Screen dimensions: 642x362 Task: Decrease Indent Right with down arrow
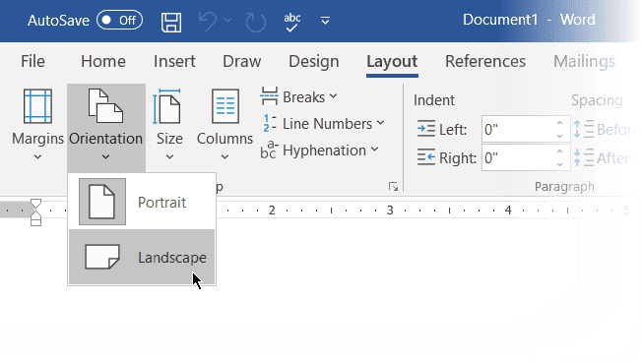coord(559,164)
